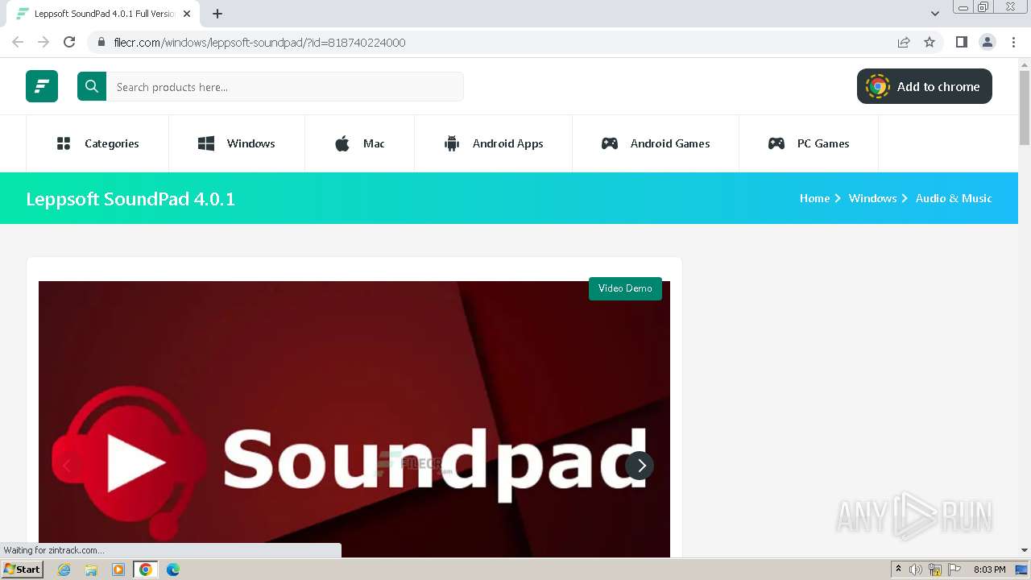Viewport: 1031px width, 580px height.
Task: Click the 8:03 PM taskbar clock
Action: point(989,570)
